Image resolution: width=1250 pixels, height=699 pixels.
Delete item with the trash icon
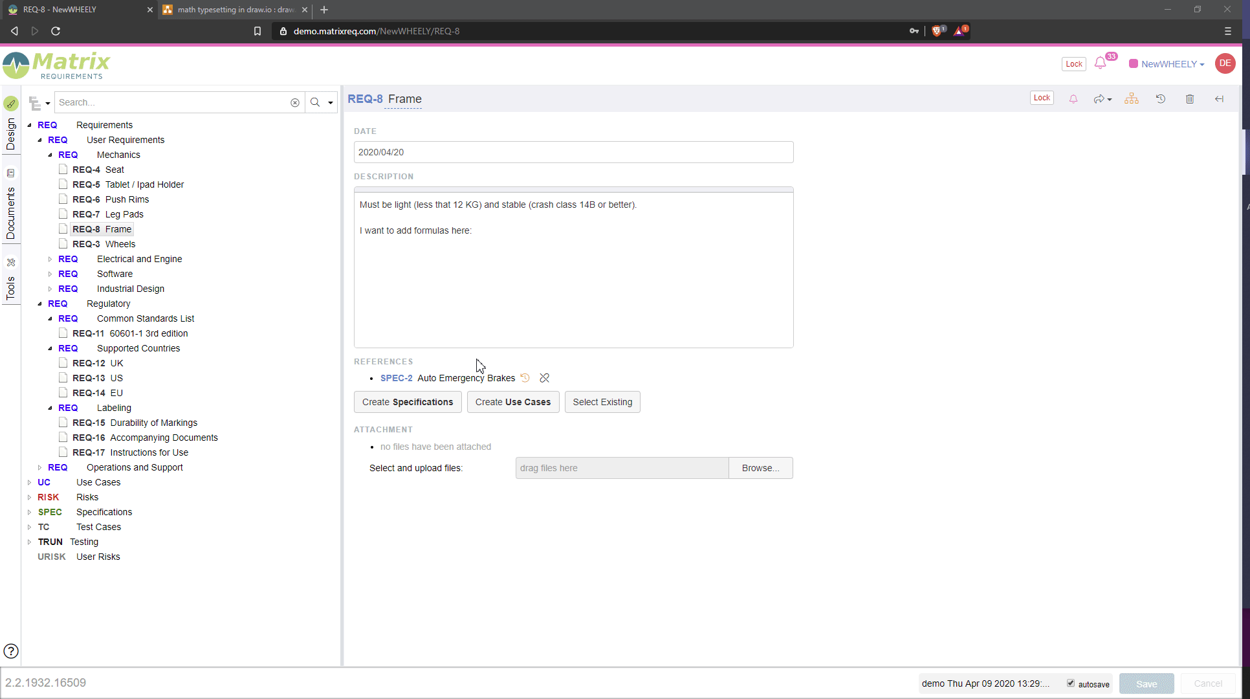[1189, 99]
